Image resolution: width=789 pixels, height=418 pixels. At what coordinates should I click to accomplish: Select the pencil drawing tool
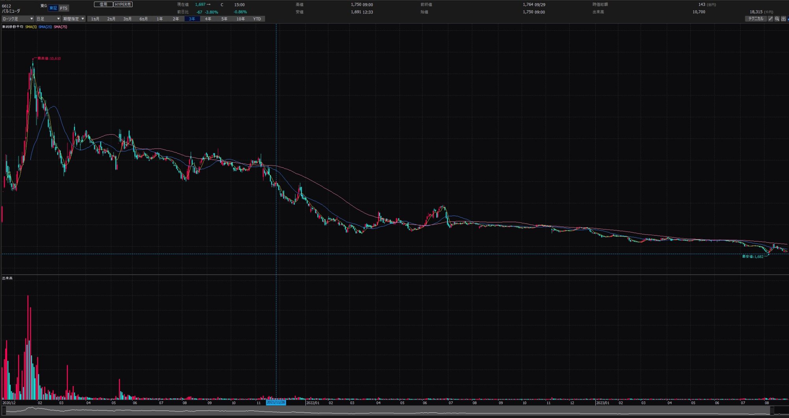pos(770,19)
